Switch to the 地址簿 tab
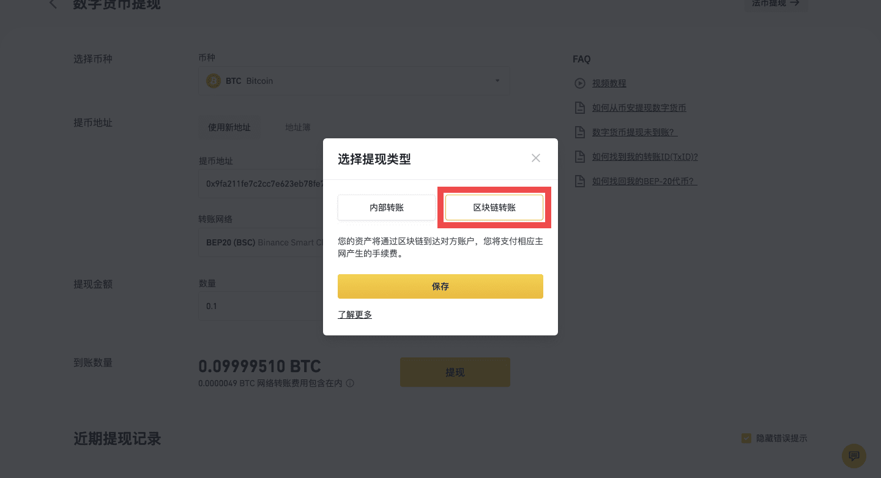Screen dimensions: 881x478 (298, 127)
